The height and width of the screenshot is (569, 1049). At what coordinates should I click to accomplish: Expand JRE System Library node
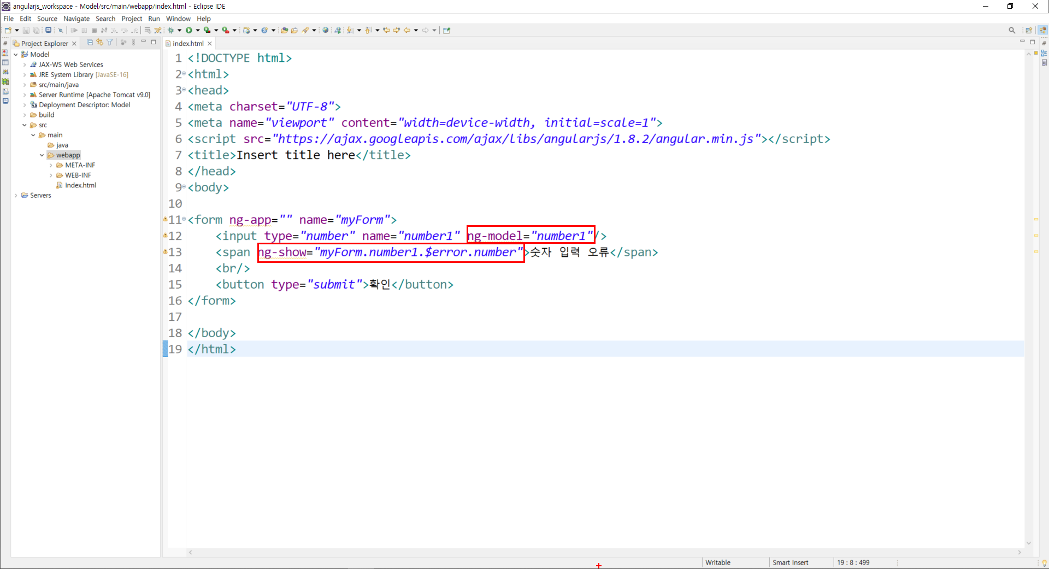tap(25, 75)
